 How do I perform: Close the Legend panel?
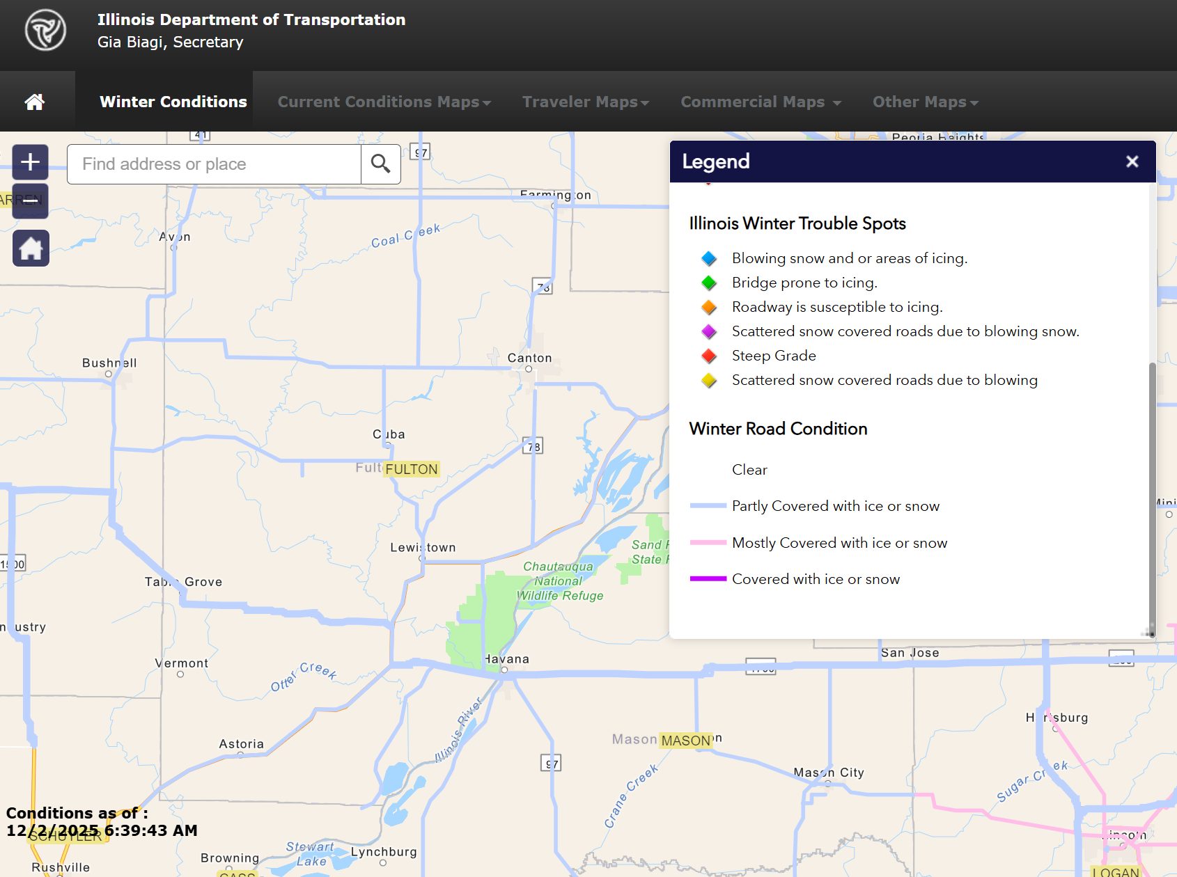click(x=1132, y=161)
